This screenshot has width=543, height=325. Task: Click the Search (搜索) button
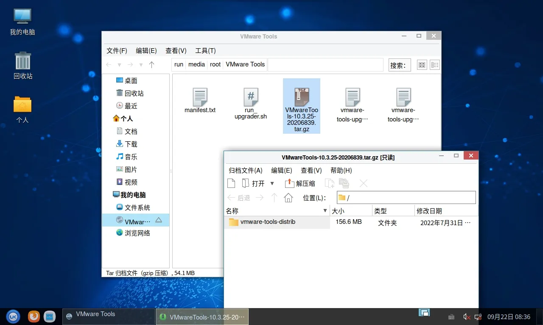pyautogui.click(x=400, y=65)
